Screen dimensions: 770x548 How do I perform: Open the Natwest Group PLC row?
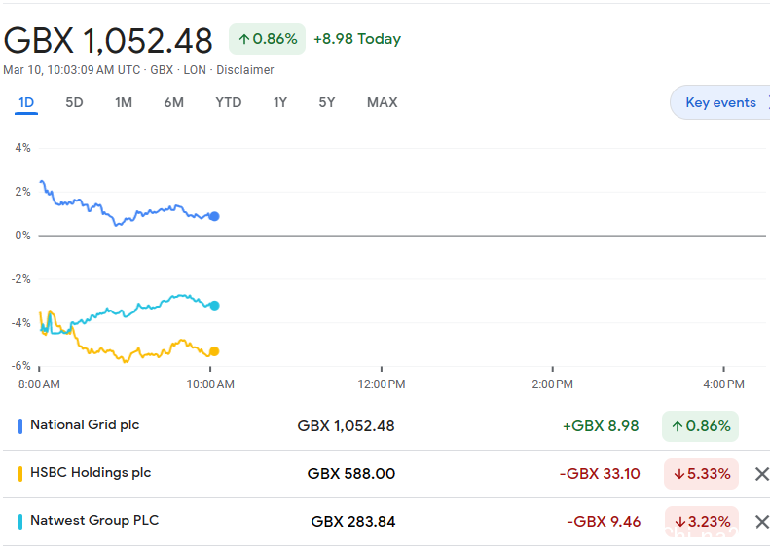(x=378, y=522)
